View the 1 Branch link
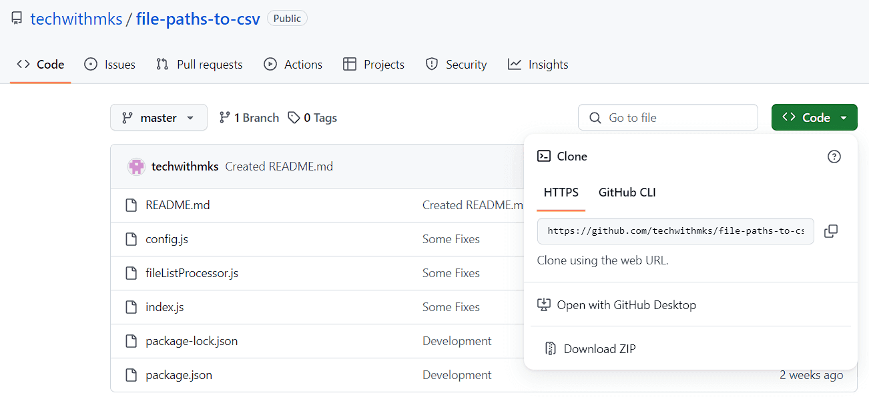869x401 pixels. pyautogui.click(x=249, y=118)
